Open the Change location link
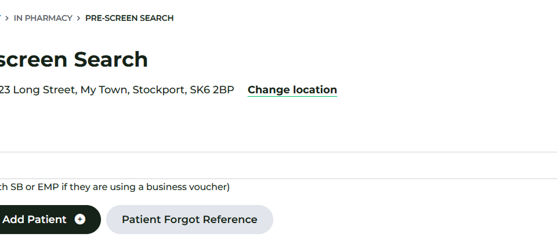This screenshot has width=557, height=241. tap(292, 90)
